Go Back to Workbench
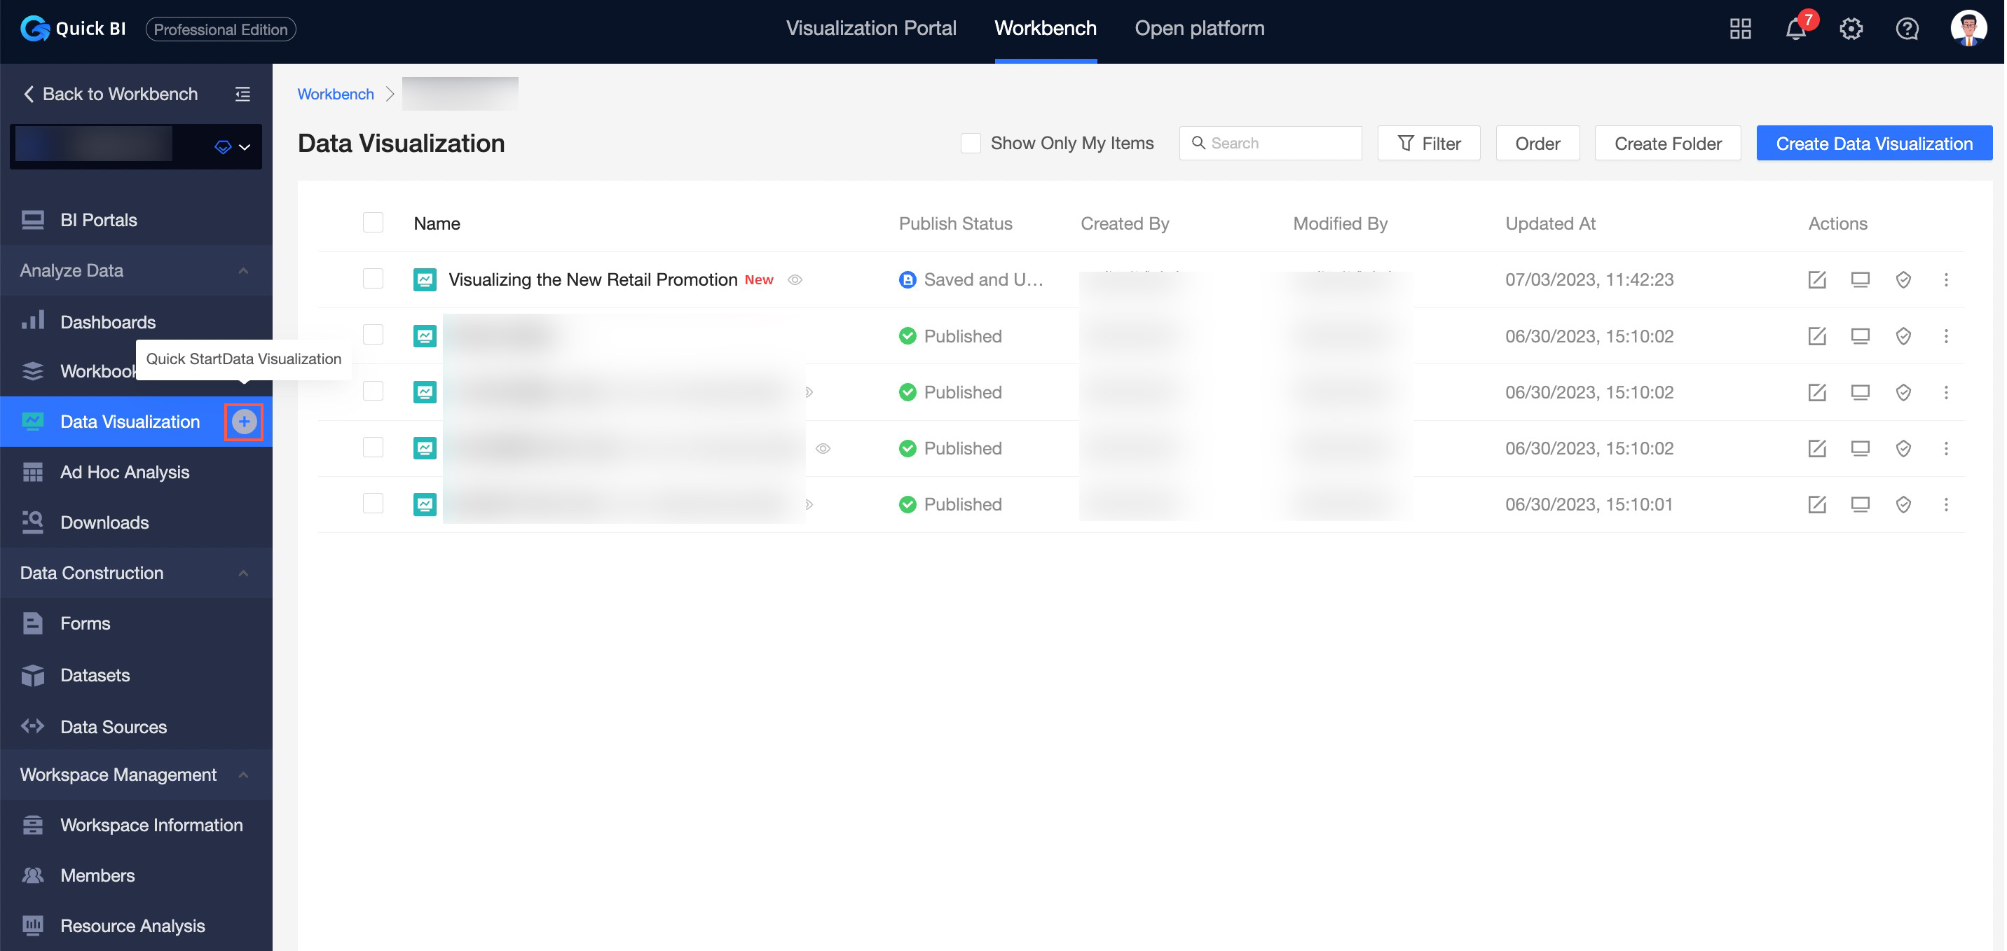 click(111, 95)
